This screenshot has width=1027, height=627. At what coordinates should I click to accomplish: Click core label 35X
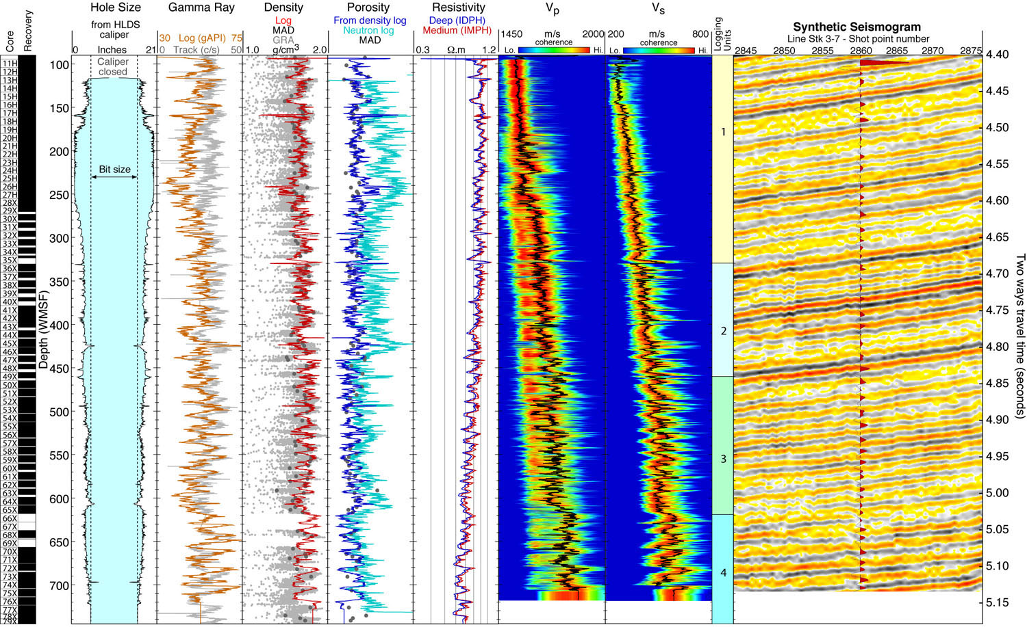(10, 261)
